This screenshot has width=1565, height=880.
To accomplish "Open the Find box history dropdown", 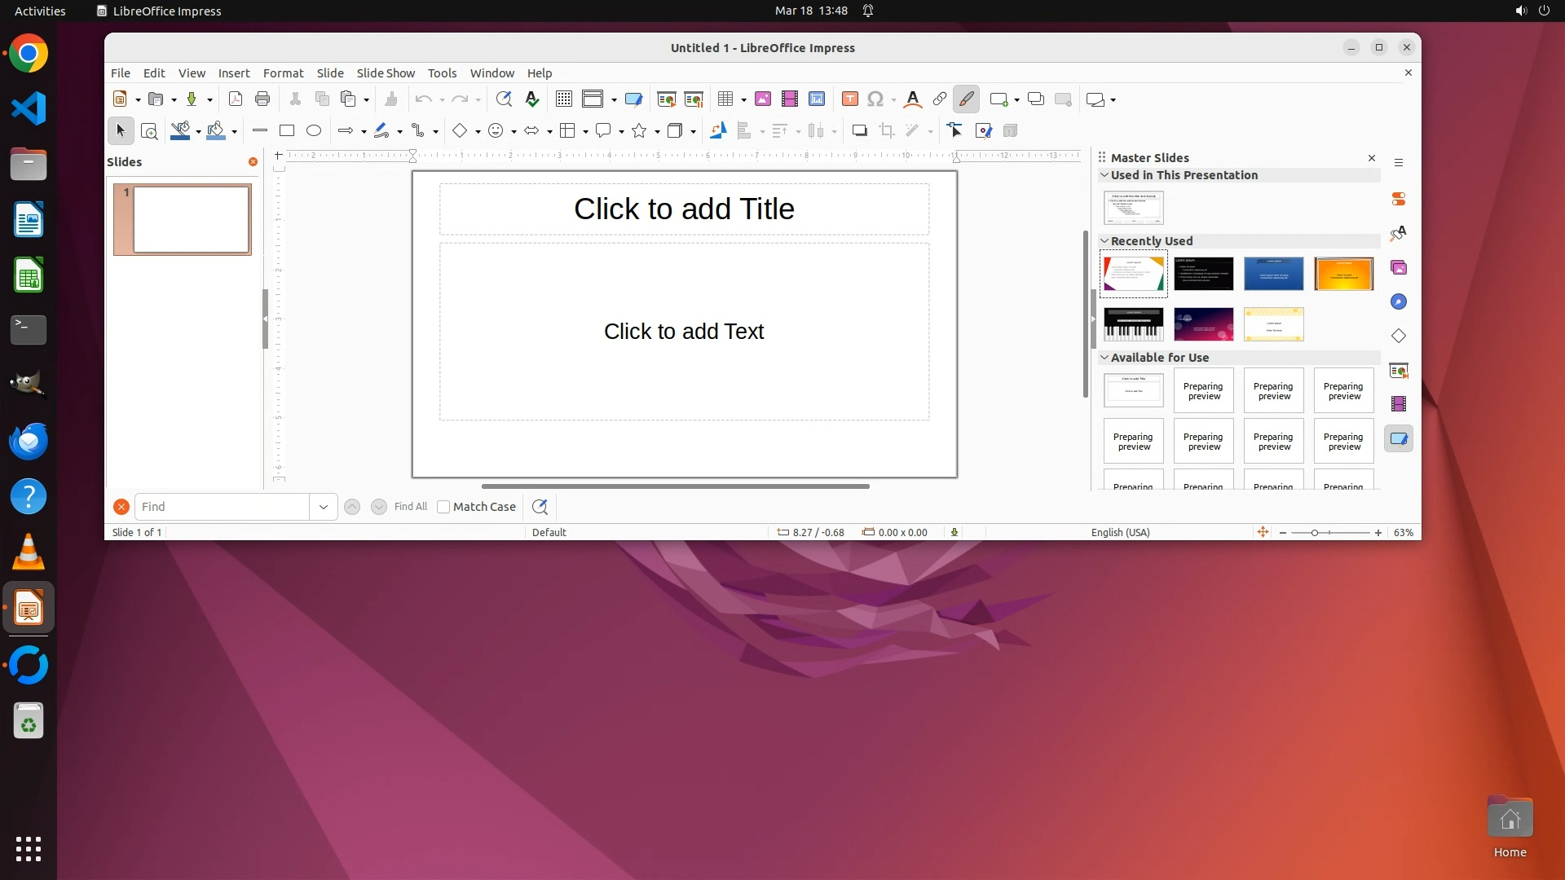I will point(324,507).
